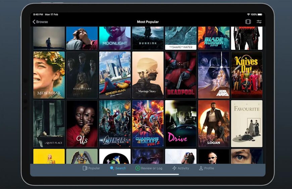Open the Inside Out poster in bottom row

pyautogui.click(x=115, y=156)
